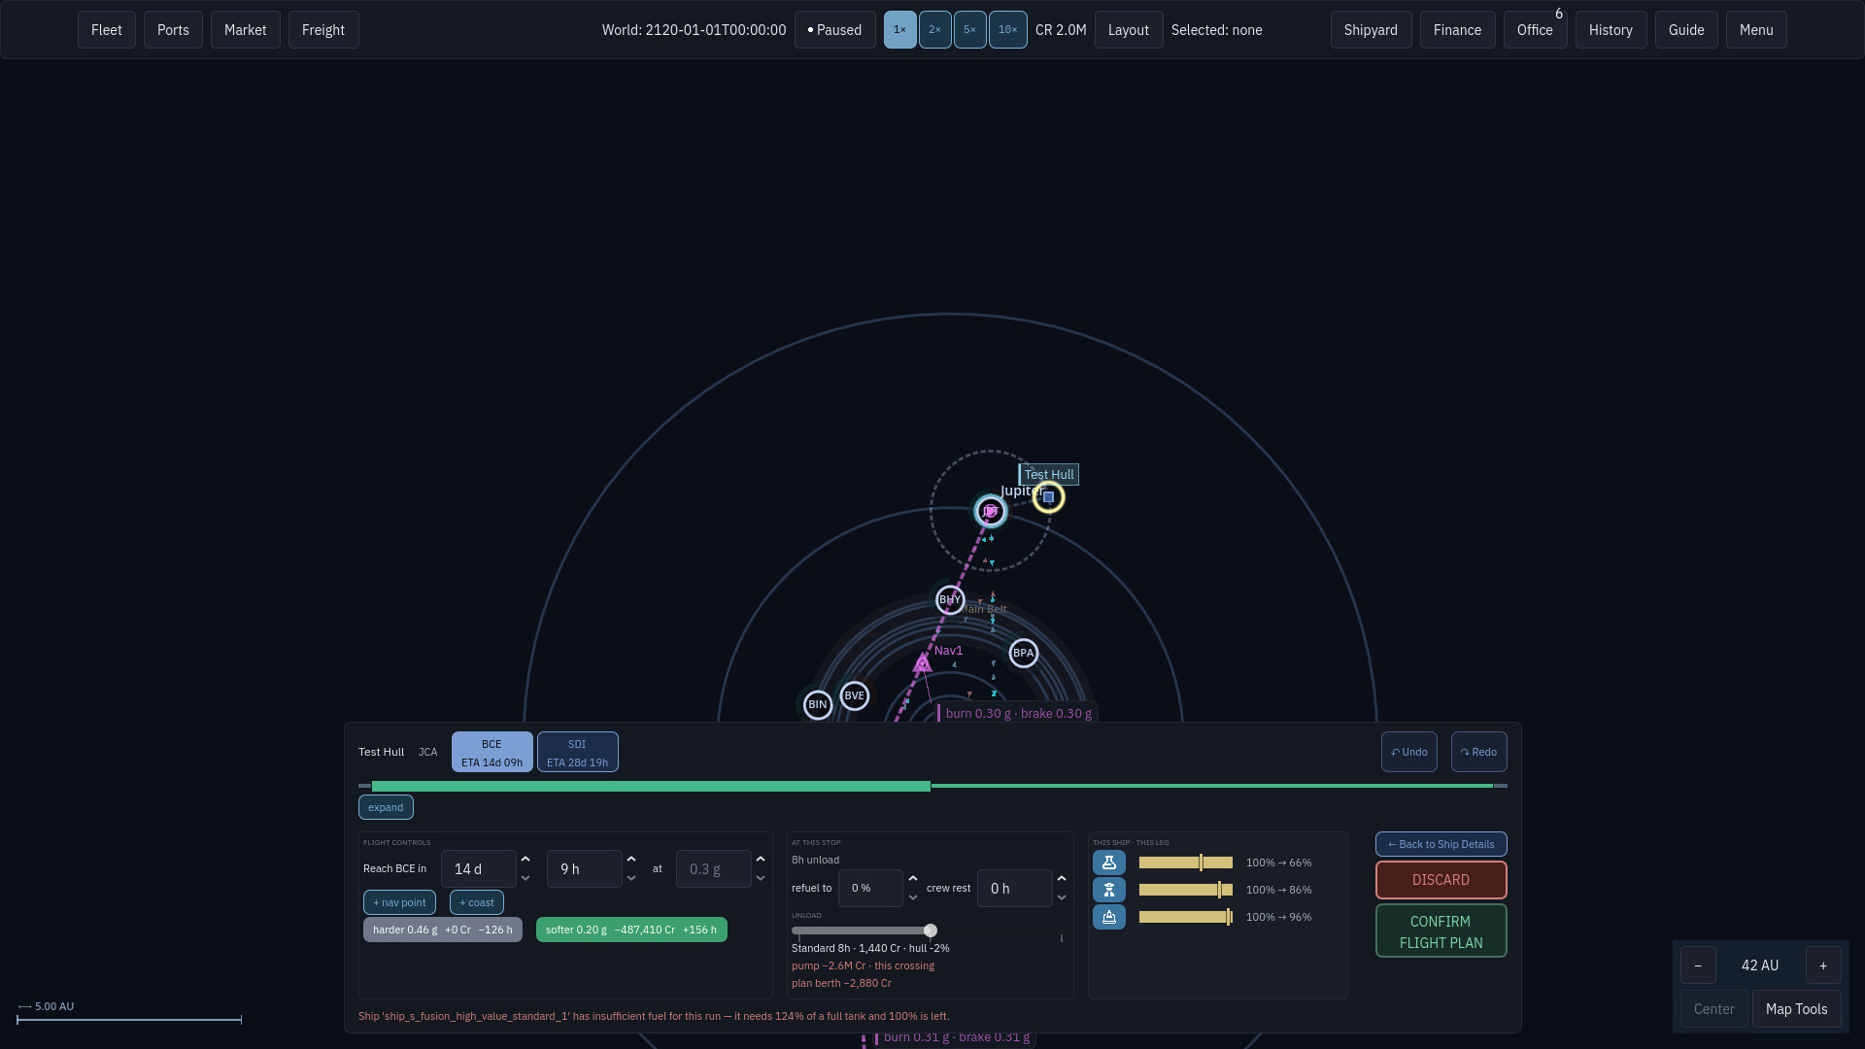Set simulation speed to 2×
Image resolution: width=1865 pixels, height=1049 pixels.
(x=934, y=30)
